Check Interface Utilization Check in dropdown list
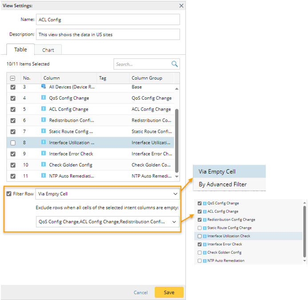308x300 pixels. coord(200,236)
